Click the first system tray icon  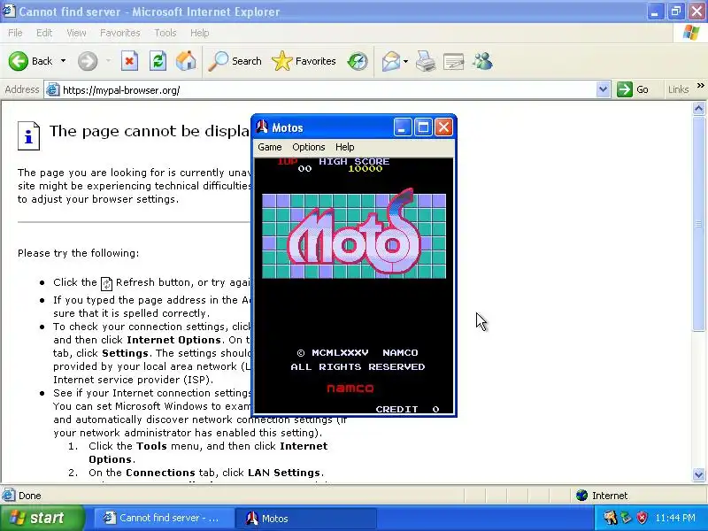point(610,518)
